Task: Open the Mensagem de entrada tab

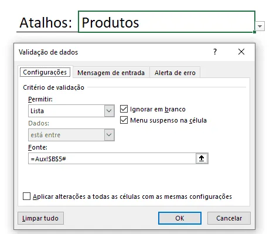Action: click(x=111, y=73)
